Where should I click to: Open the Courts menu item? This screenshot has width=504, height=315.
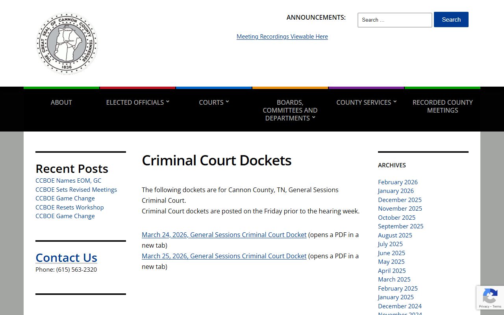[211, 102]
